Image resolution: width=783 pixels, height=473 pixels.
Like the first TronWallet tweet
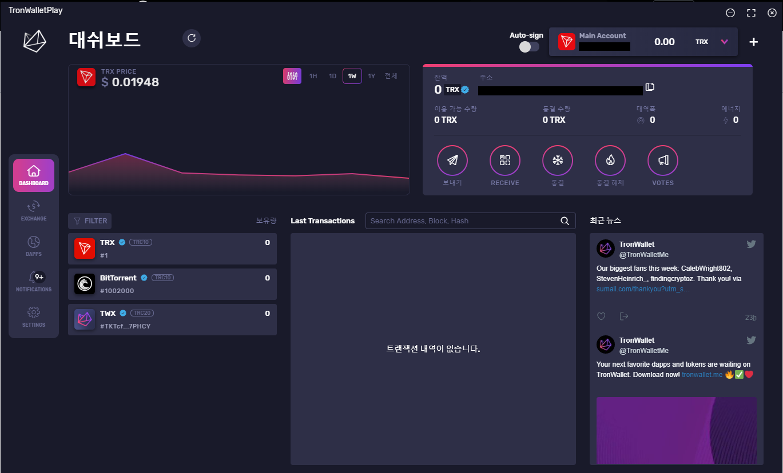(601, 316)
